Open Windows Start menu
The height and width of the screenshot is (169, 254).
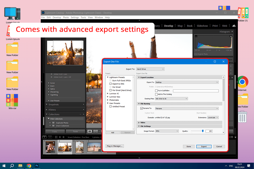coord(4,166)
